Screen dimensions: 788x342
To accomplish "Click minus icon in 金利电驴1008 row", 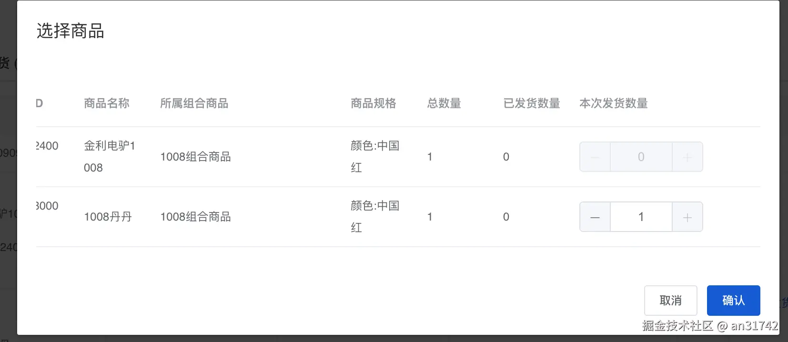I will pos(595,157).
